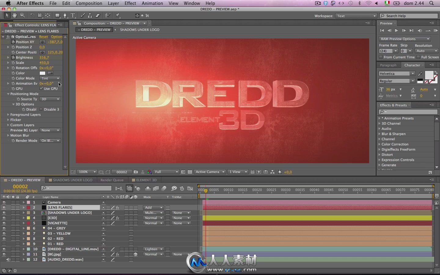This screenshot has width=440, height=275.
Task: Select the Pan Behind anchor tool
Action: click(48, 15)
